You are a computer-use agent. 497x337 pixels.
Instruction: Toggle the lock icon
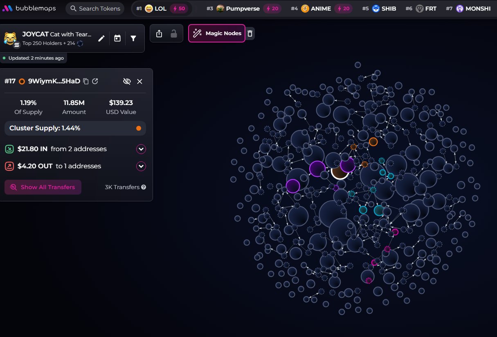point(174,33)
